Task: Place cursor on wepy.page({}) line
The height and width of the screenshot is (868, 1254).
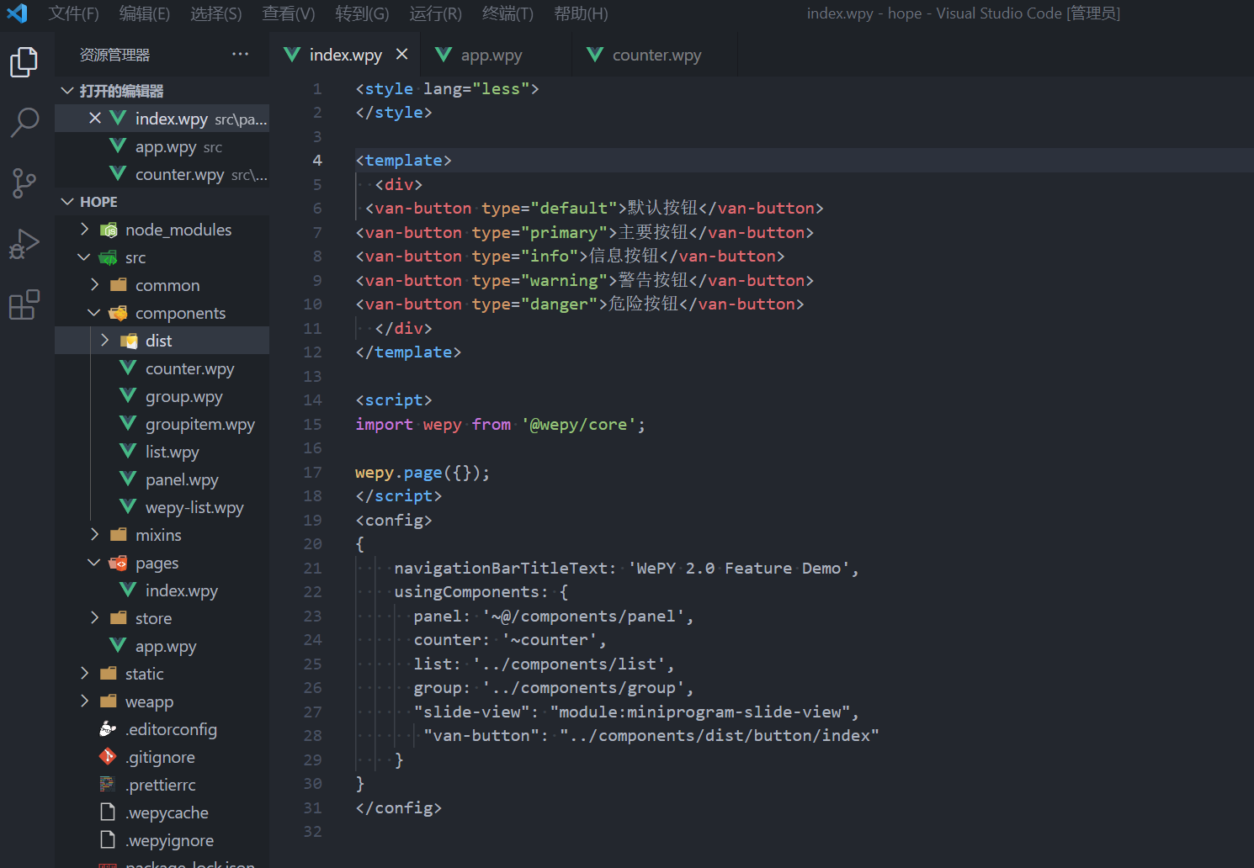Action: click(422, 472)
